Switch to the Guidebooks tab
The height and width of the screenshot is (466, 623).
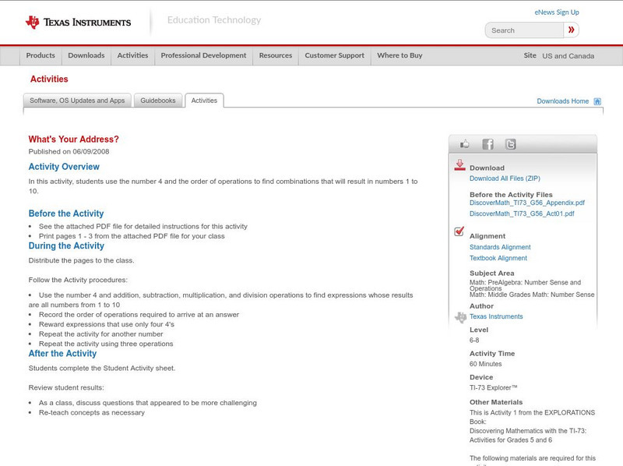(158, 100)
